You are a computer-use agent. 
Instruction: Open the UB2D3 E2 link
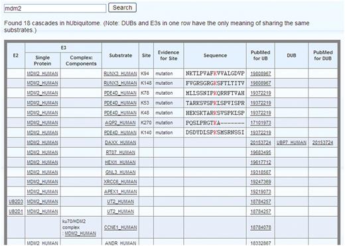(x=16, y=202)
